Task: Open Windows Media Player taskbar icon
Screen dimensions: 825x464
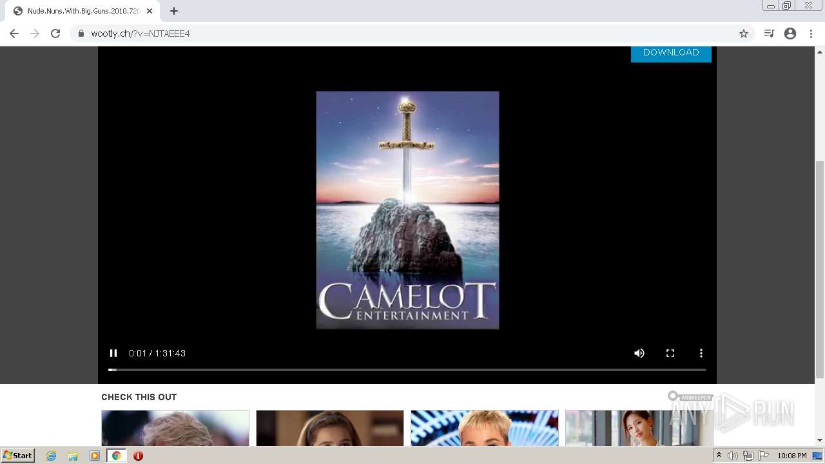Action: tap(95, 456)
